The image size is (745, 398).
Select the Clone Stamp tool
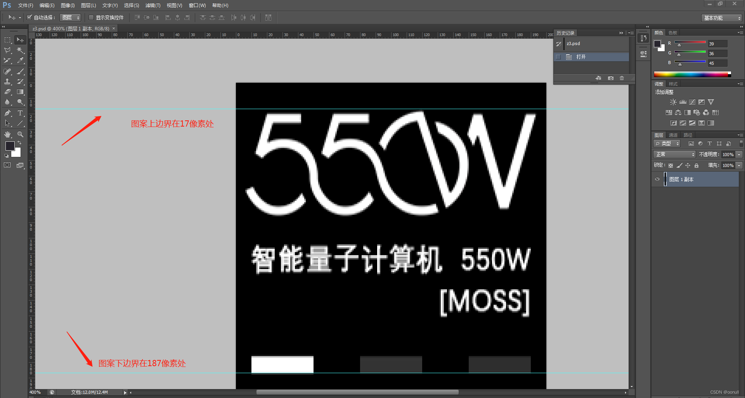7,82
